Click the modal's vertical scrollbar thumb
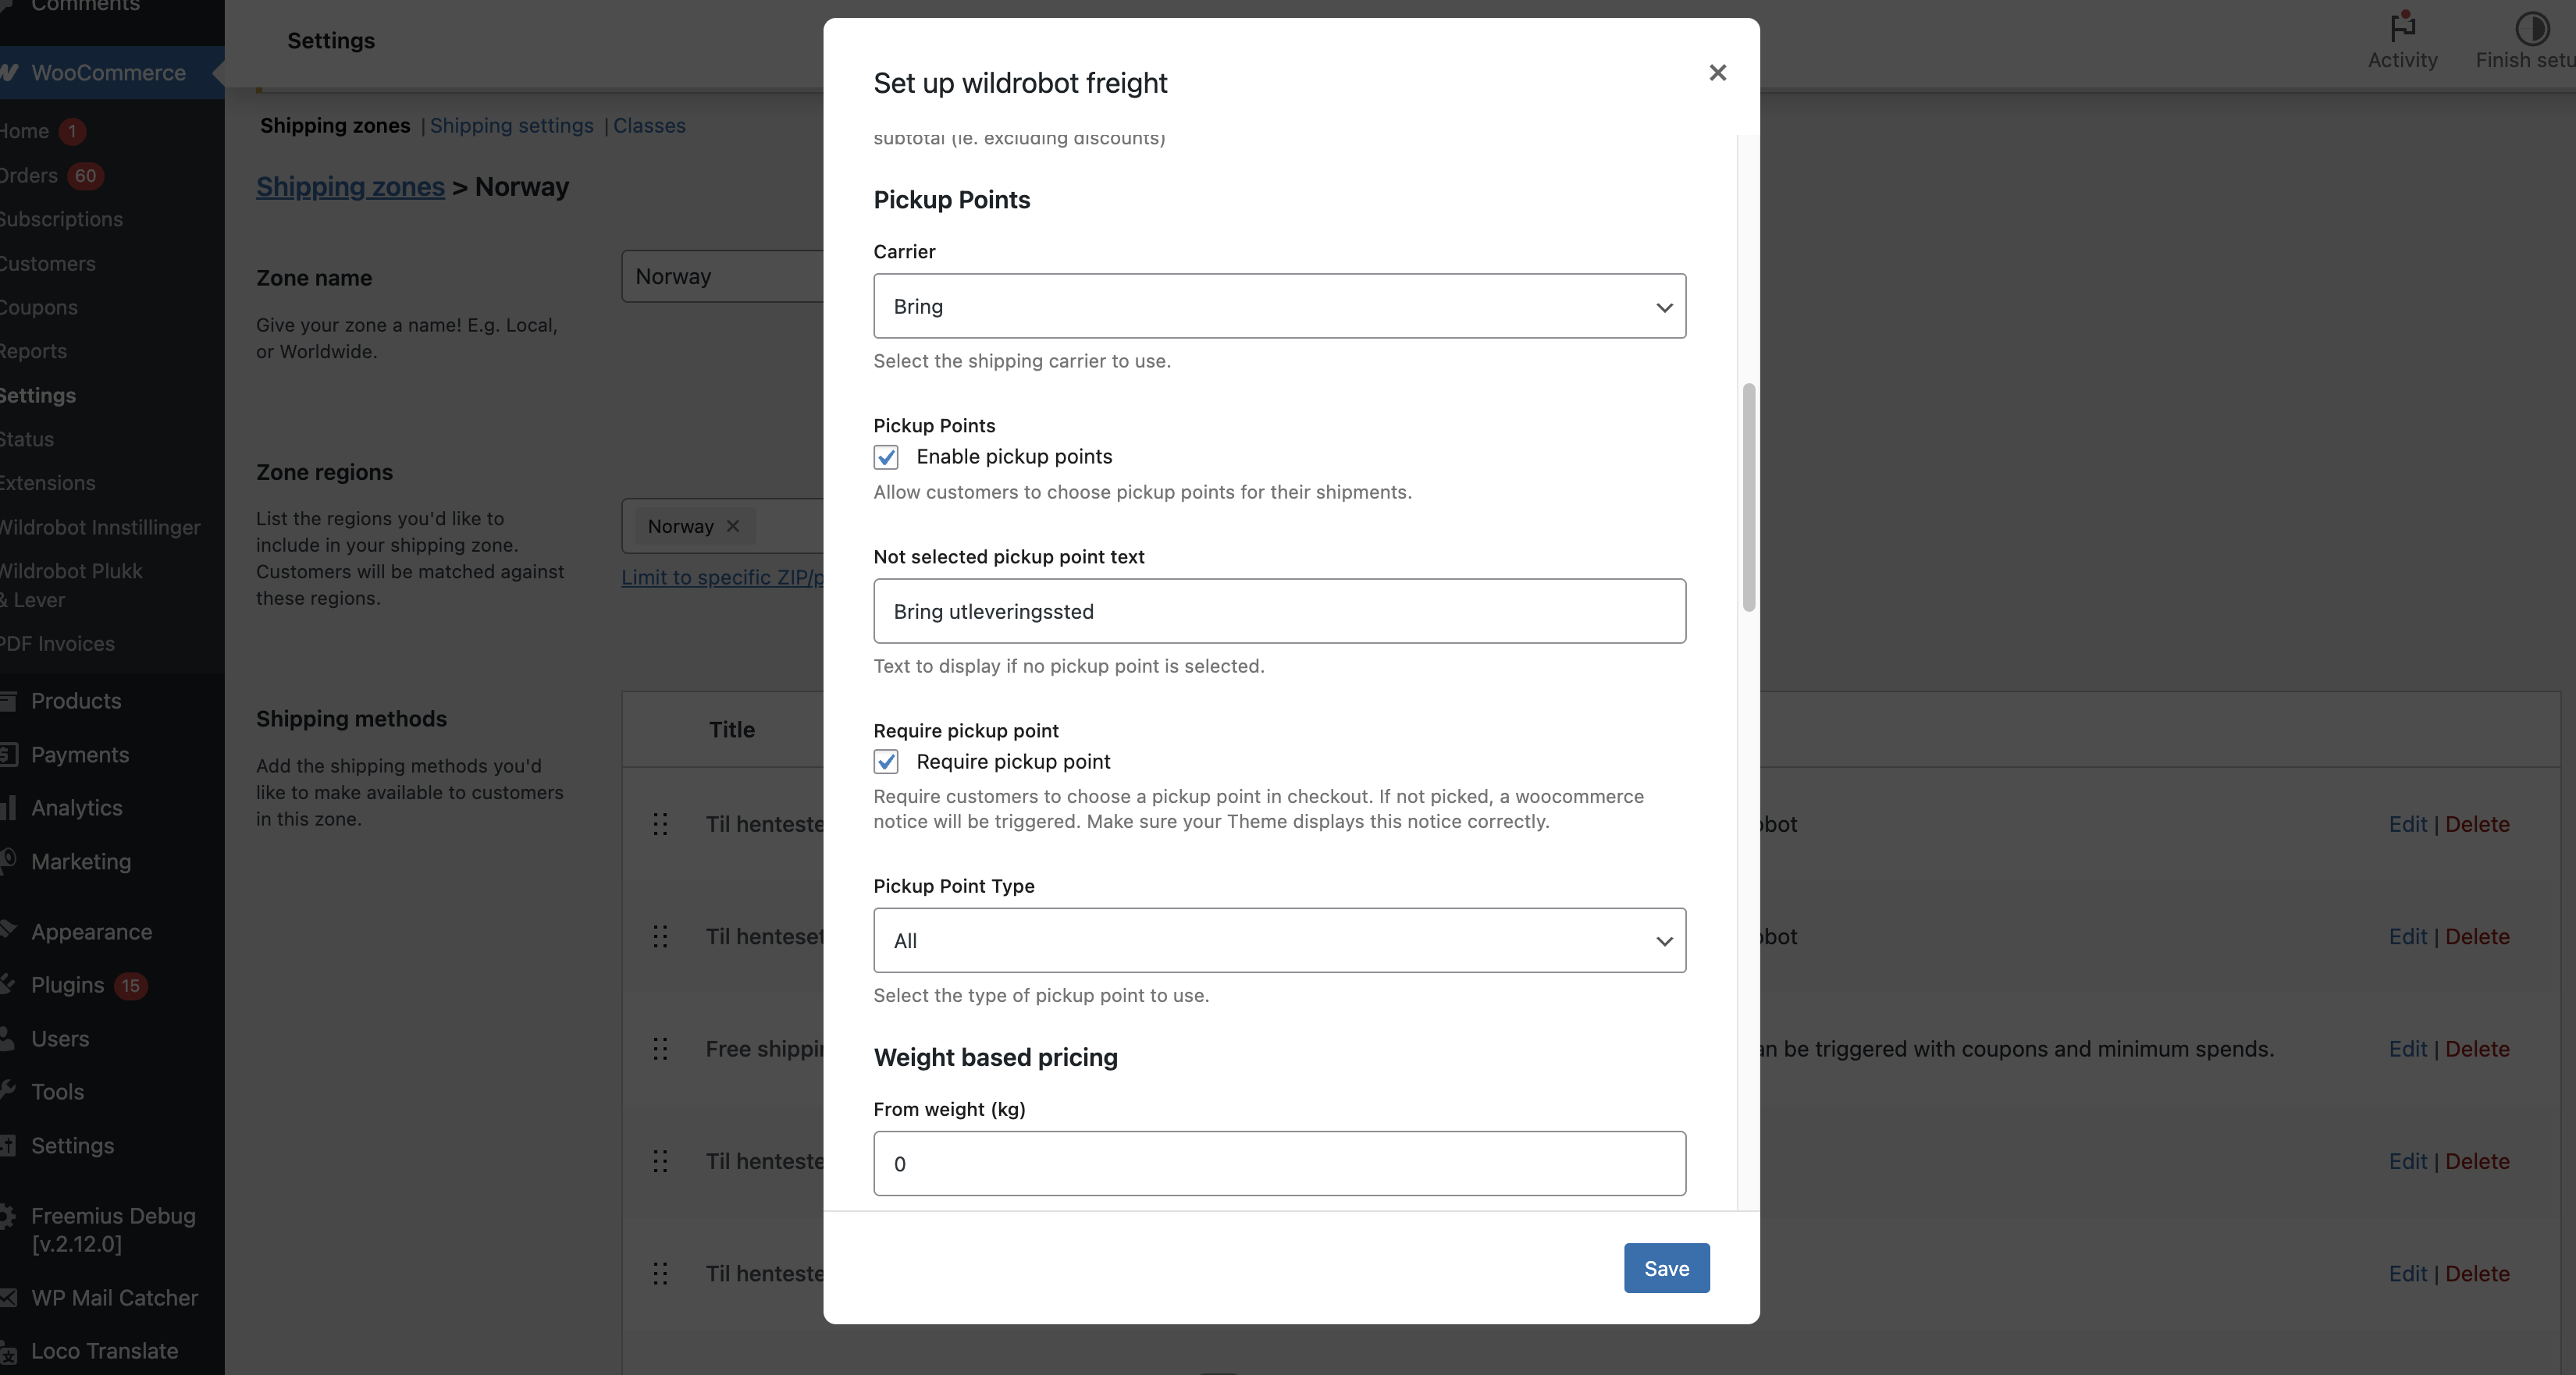Screen dimensions: 2576x1375 [x=1748, y=497]
